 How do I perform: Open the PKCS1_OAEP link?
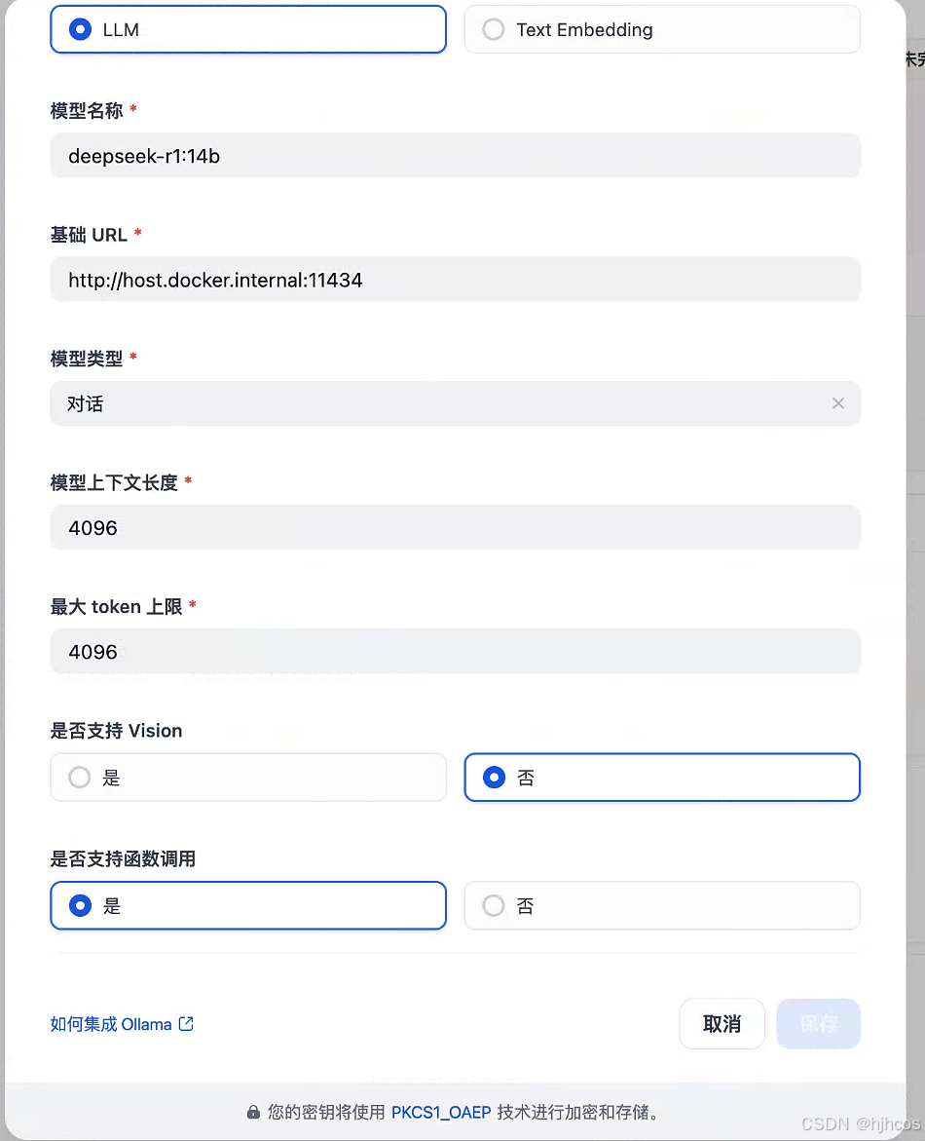click(x=441, y=1112)
